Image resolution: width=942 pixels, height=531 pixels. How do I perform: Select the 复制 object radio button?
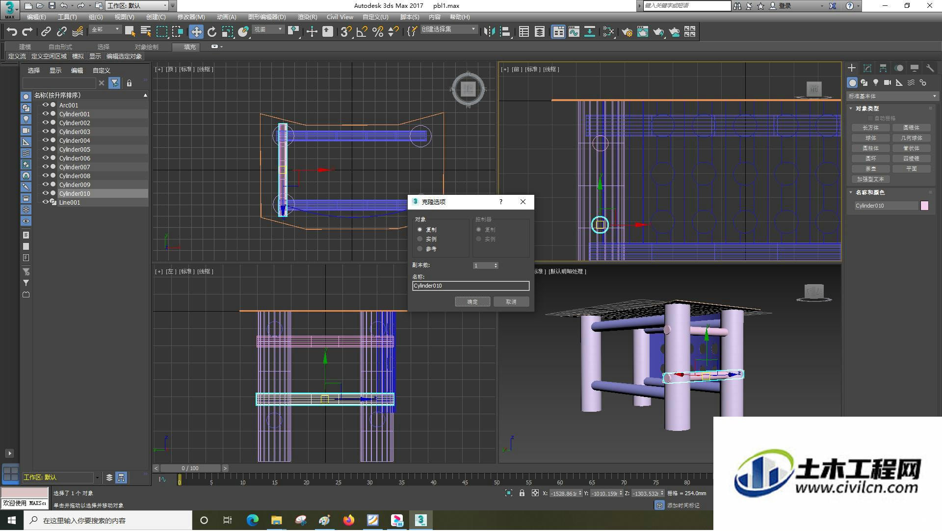420,230
